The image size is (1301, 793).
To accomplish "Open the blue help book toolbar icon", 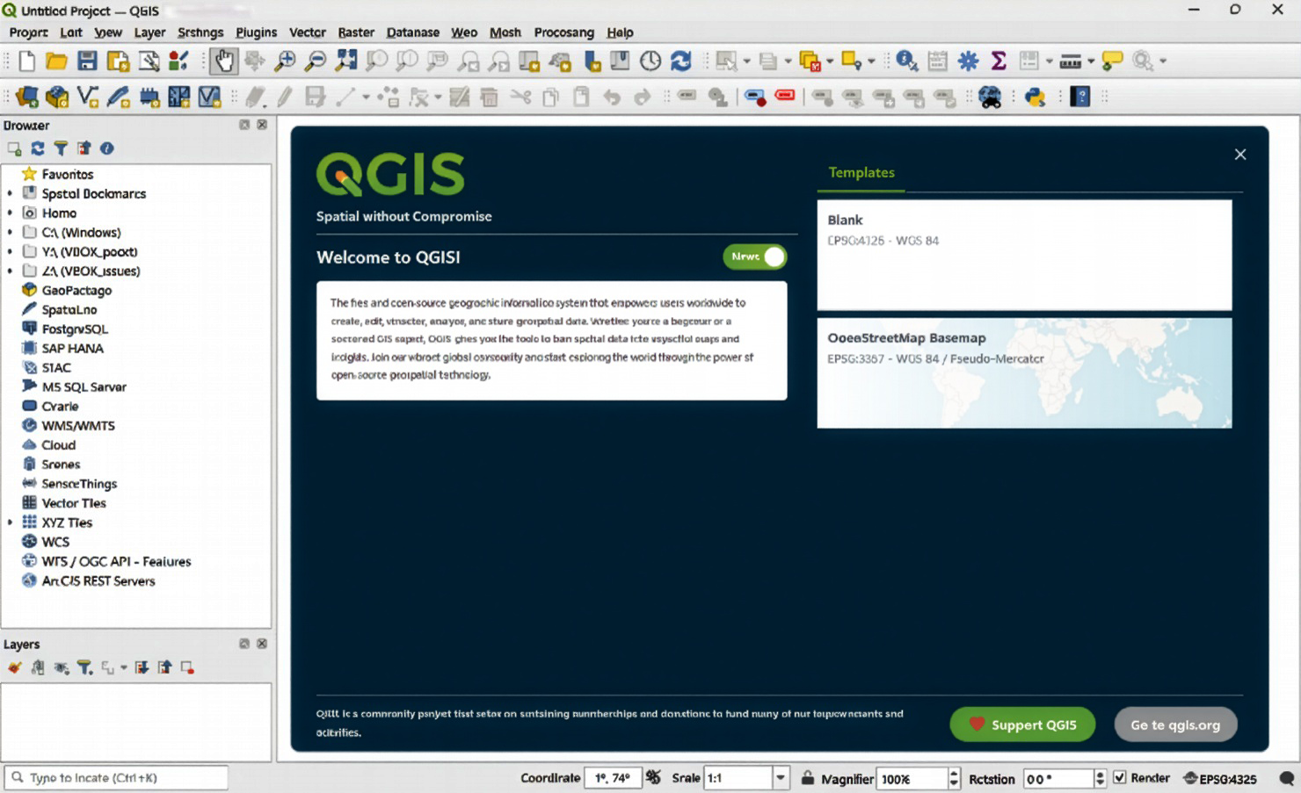I will point(1080,97).
